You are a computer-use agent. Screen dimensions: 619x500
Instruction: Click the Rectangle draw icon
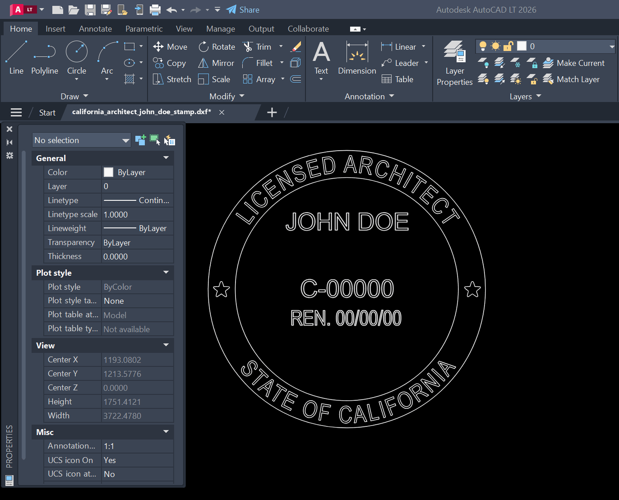click(x=129, y=46)
